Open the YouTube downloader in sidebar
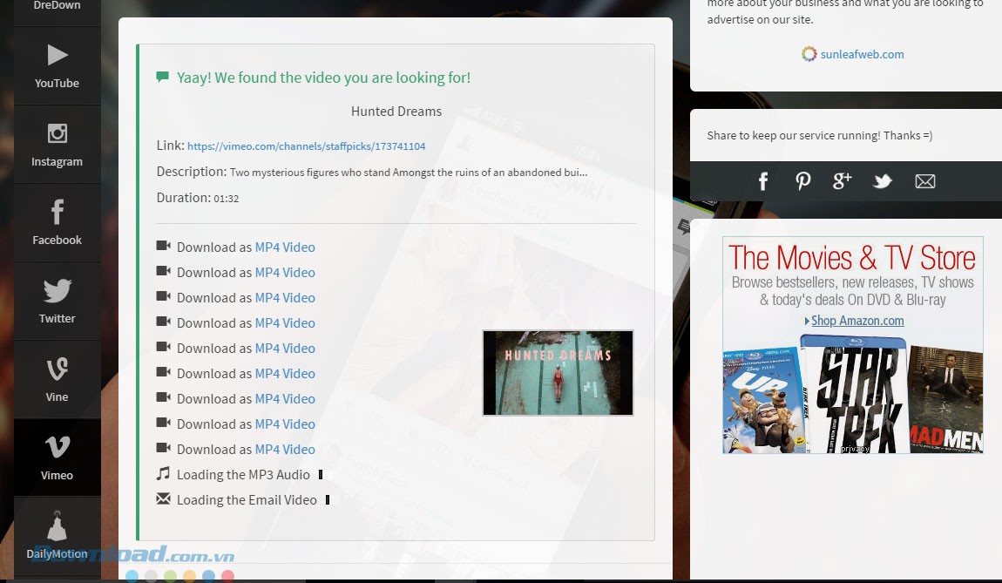Screen dimensions: 1002x583 click(57, 66)
